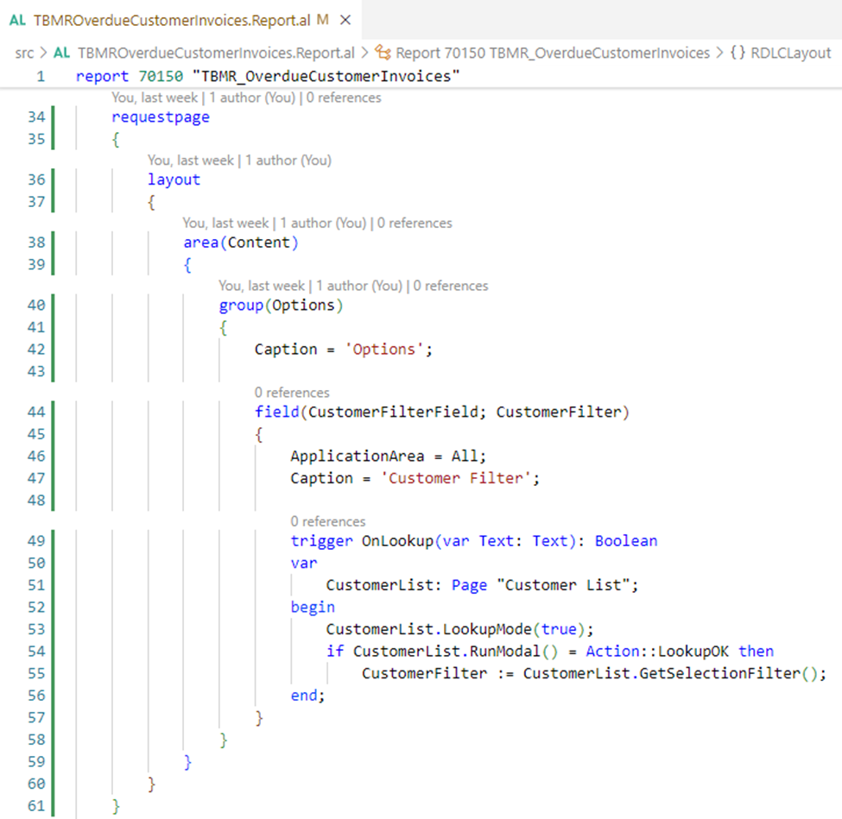Click the AL icon in the breadcrumb path

61,54
